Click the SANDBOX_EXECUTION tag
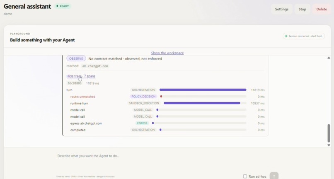The image size is (334, 179). click(144, 103)
